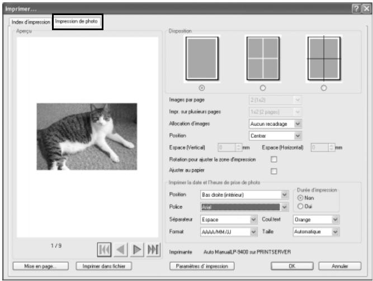The width and height of the screenshot is (373, 281).
Task: Click Imprimer dans fichier button
Action: [x=103, y=266]
